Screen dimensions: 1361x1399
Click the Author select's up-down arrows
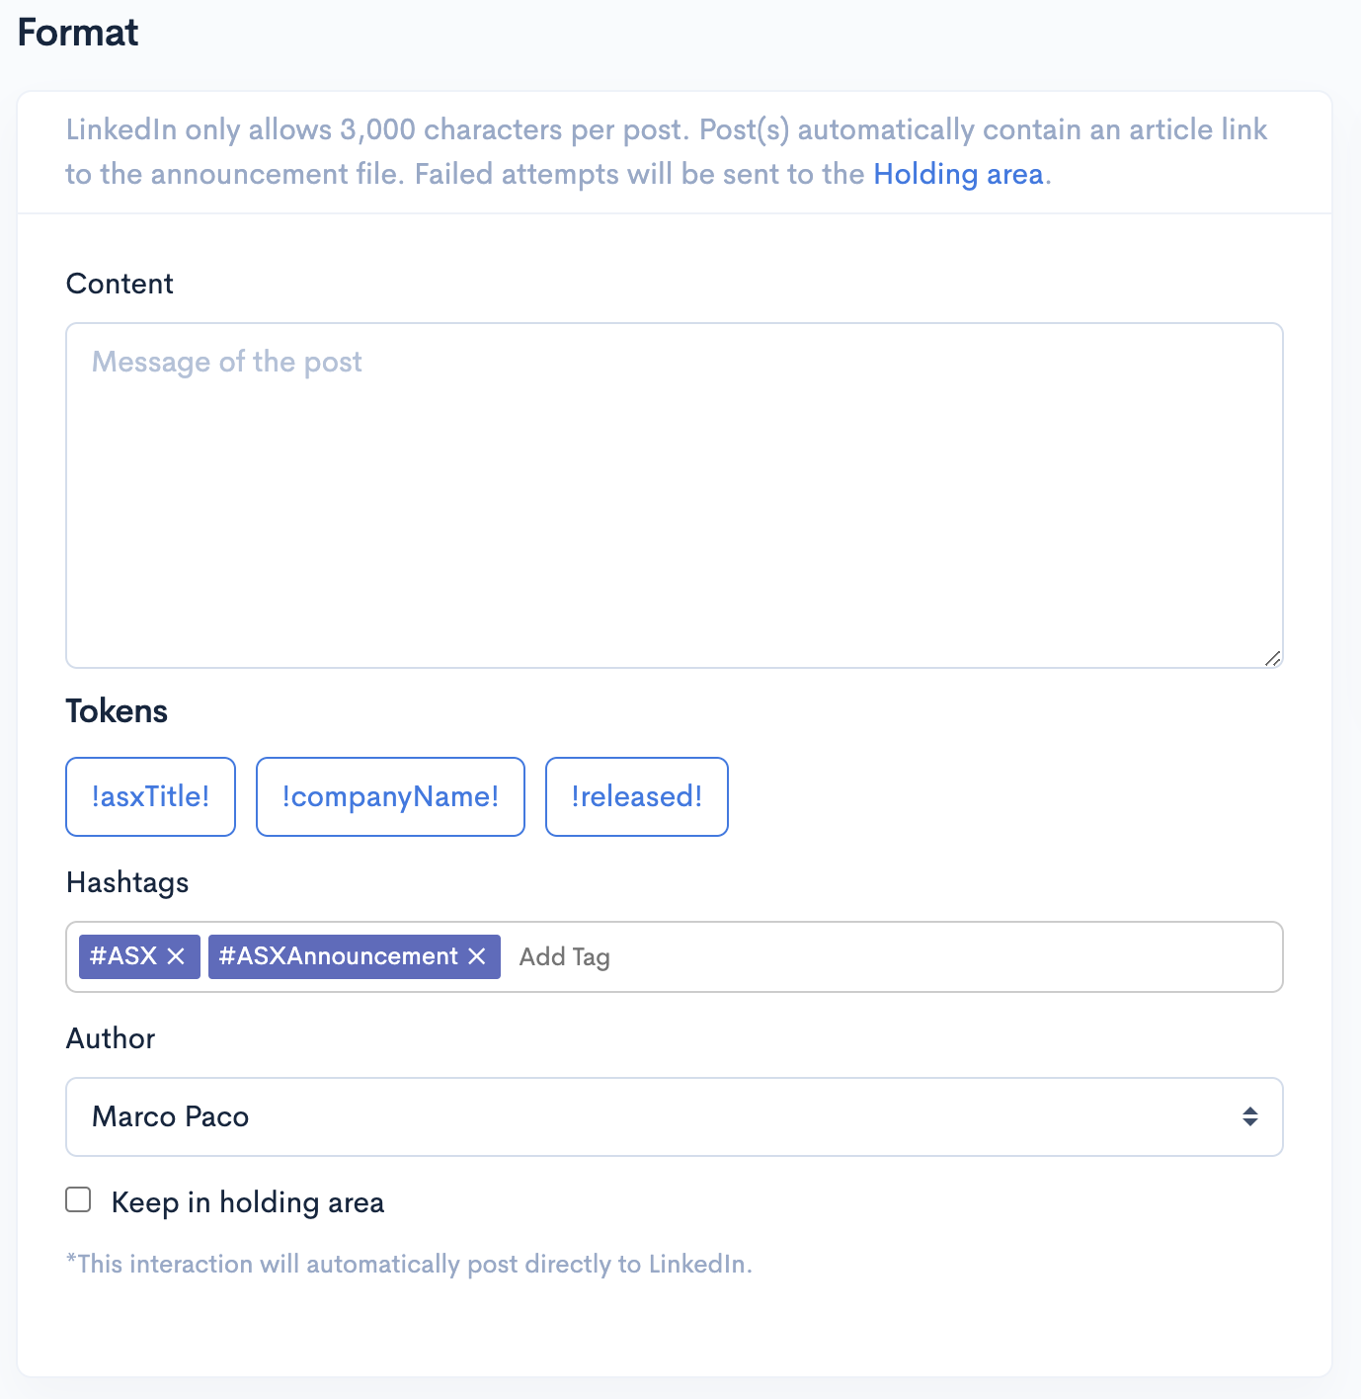pyautogui.click(x=1249, y=1116)
